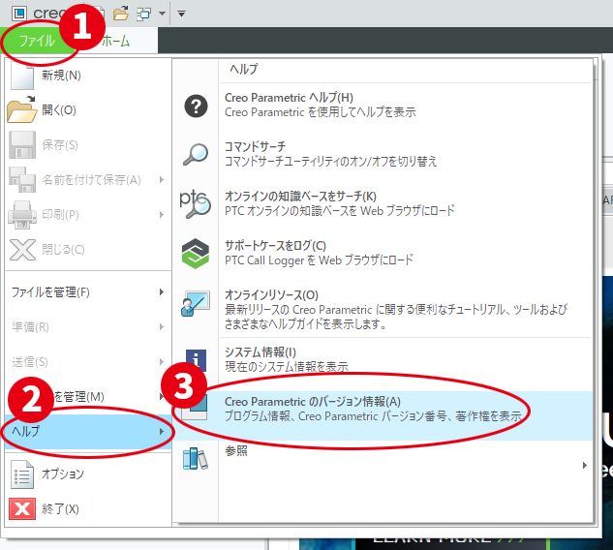Open the windows switcher dropdown arrow
The height and width of the screenshot is (550, 613).
pyautogui.click(x=162, y=15)
